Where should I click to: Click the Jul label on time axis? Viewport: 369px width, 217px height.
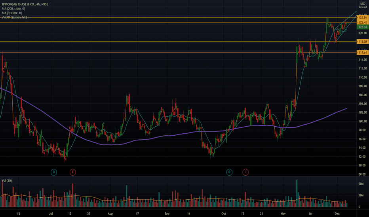coord(51,214)
